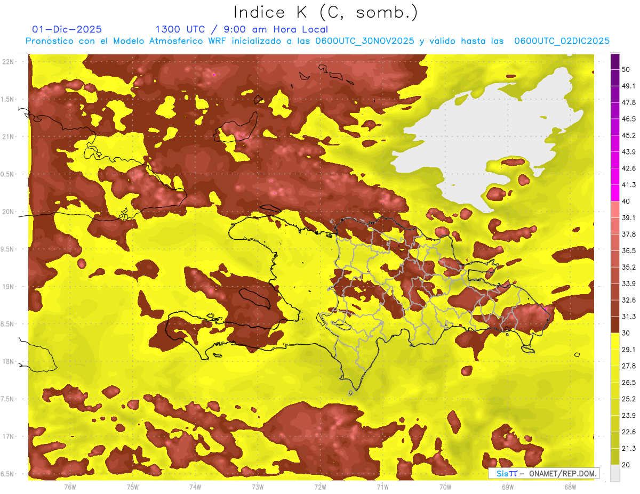Click the colorbar value "46.5"

629,119
